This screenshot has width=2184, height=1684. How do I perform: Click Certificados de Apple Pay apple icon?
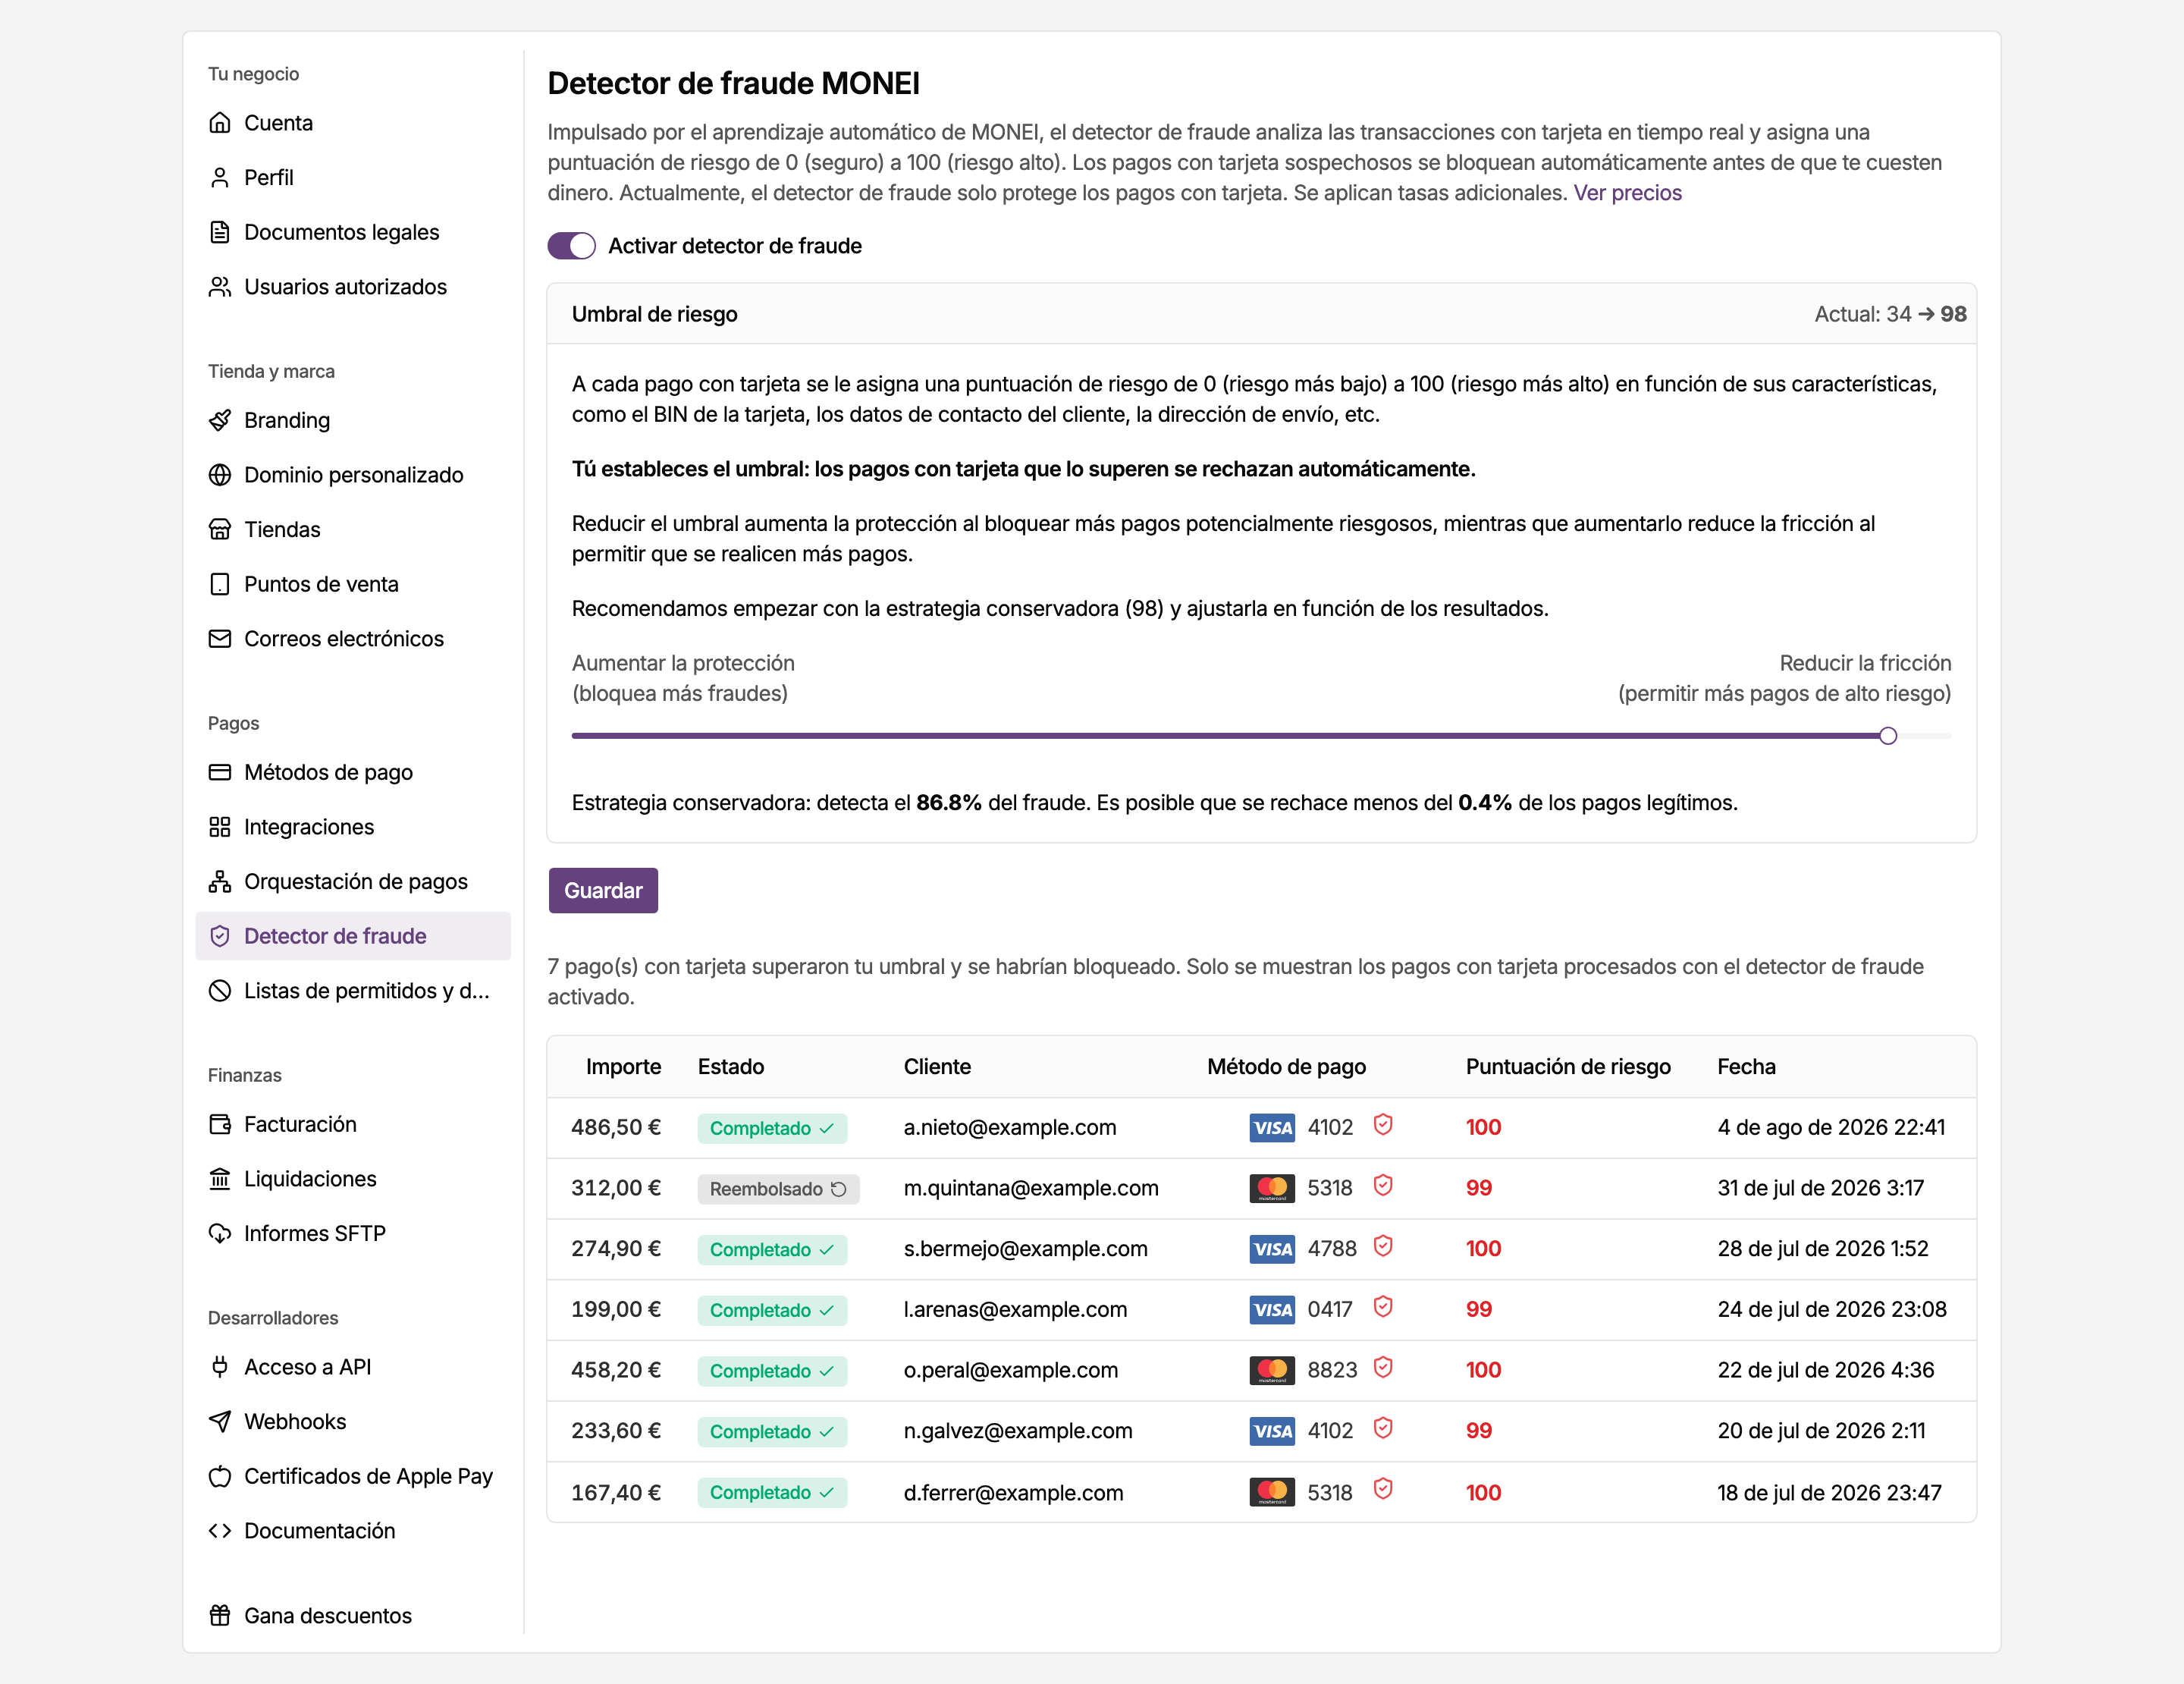220,1476
